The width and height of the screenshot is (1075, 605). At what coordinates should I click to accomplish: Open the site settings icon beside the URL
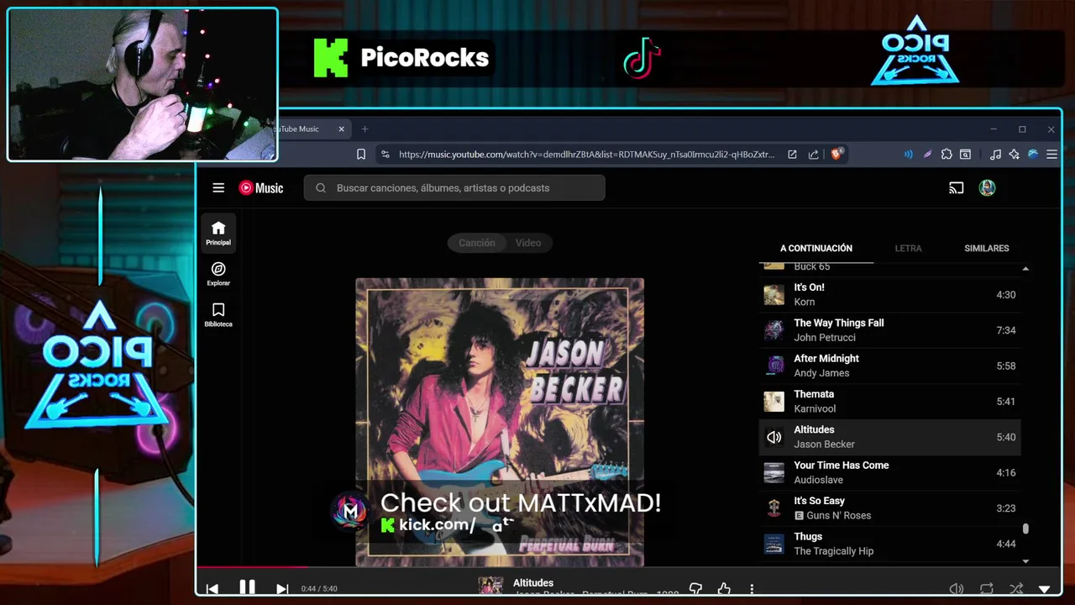tap(385, 155)
